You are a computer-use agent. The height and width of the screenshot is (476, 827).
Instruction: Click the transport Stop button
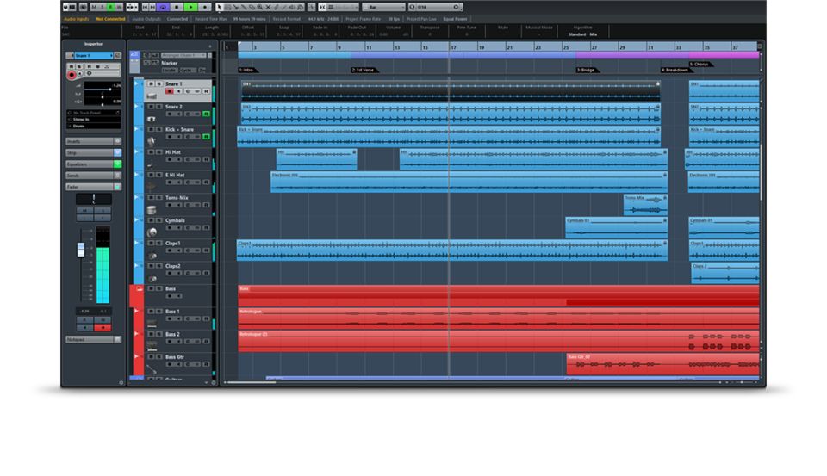click(x=177, y=7)
